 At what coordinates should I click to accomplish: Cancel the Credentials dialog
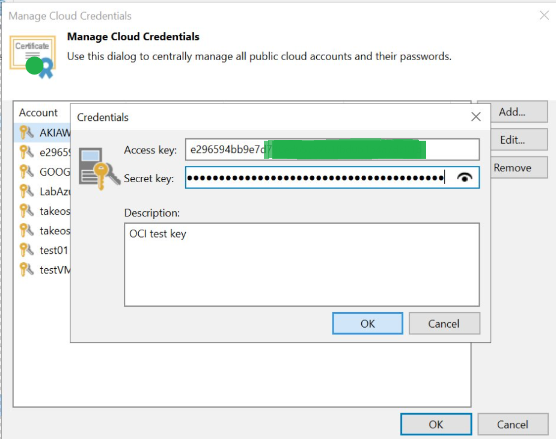coord(444,324)
